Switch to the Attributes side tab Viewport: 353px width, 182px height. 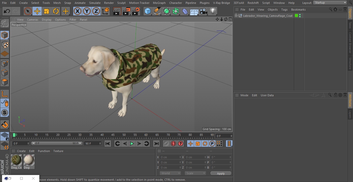coord(350,100)
